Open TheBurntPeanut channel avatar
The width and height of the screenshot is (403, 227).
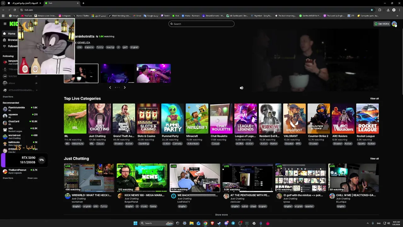click(5, 171)
